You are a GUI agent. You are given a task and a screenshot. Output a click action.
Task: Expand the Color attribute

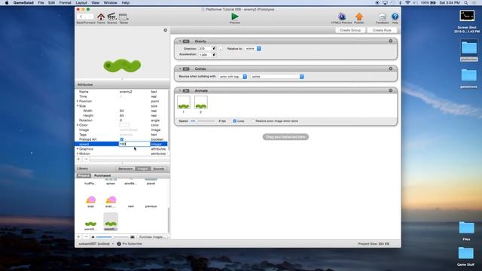[x=78, y=125]
